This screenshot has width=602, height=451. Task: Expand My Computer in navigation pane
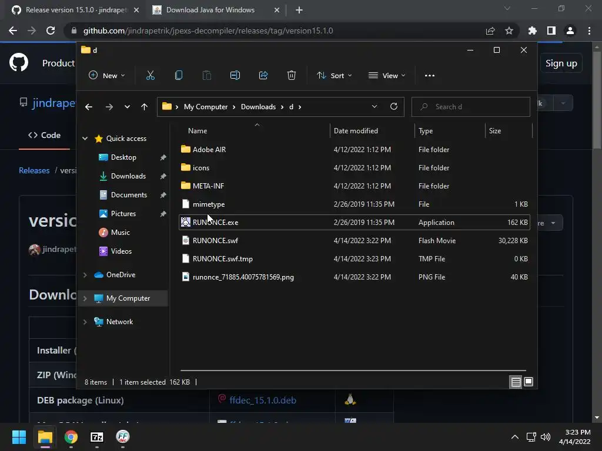(x=85, y=298)
